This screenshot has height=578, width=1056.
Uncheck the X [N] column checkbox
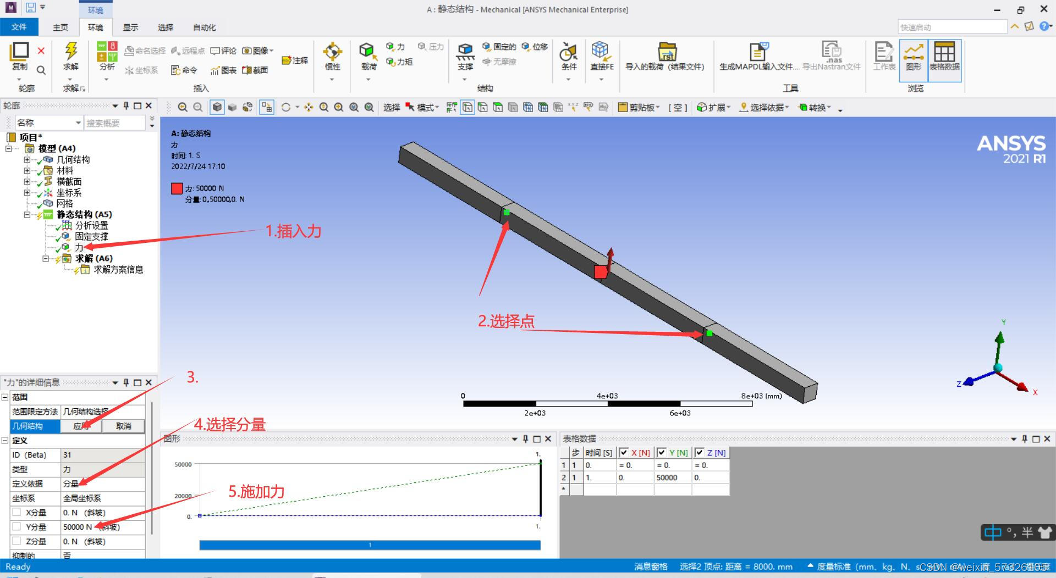pyautogui.click(x=624, y=453)
